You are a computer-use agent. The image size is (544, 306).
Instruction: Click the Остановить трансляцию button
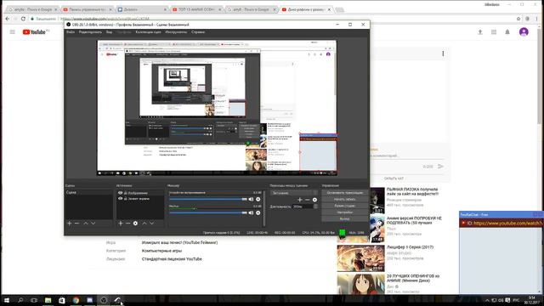[x=344, y=193]
